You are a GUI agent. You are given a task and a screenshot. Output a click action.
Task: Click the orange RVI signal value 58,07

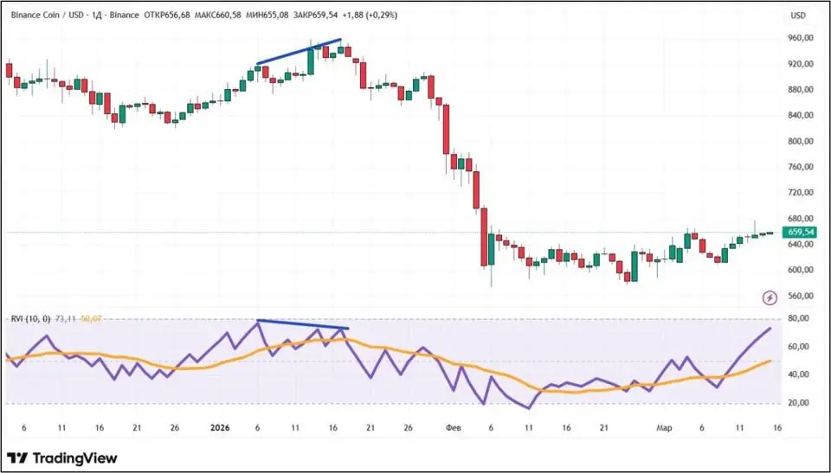pyautogui.click(x=91, y=320)
